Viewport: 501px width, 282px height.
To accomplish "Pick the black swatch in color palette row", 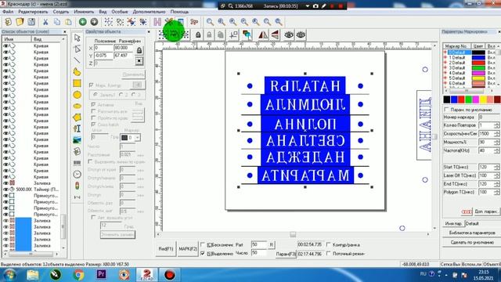I will [x=447, y=99].
